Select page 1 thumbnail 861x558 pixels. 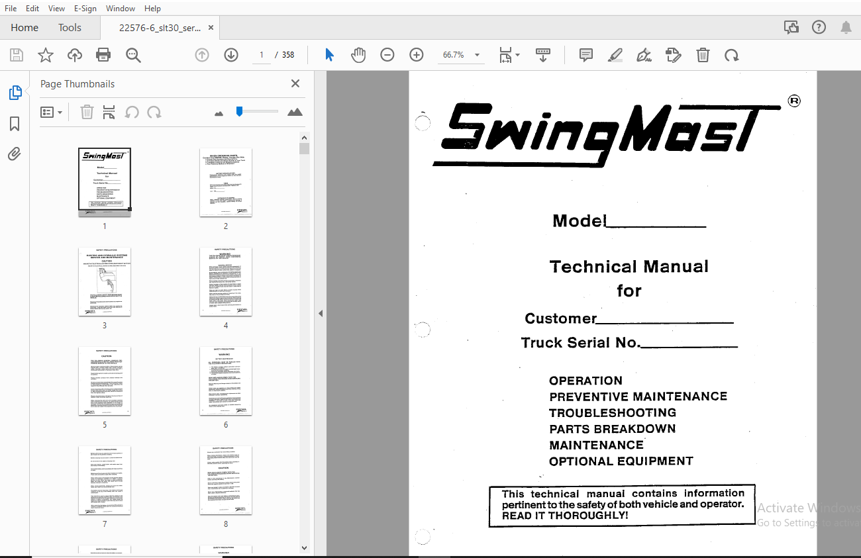[x=105, y=182]
